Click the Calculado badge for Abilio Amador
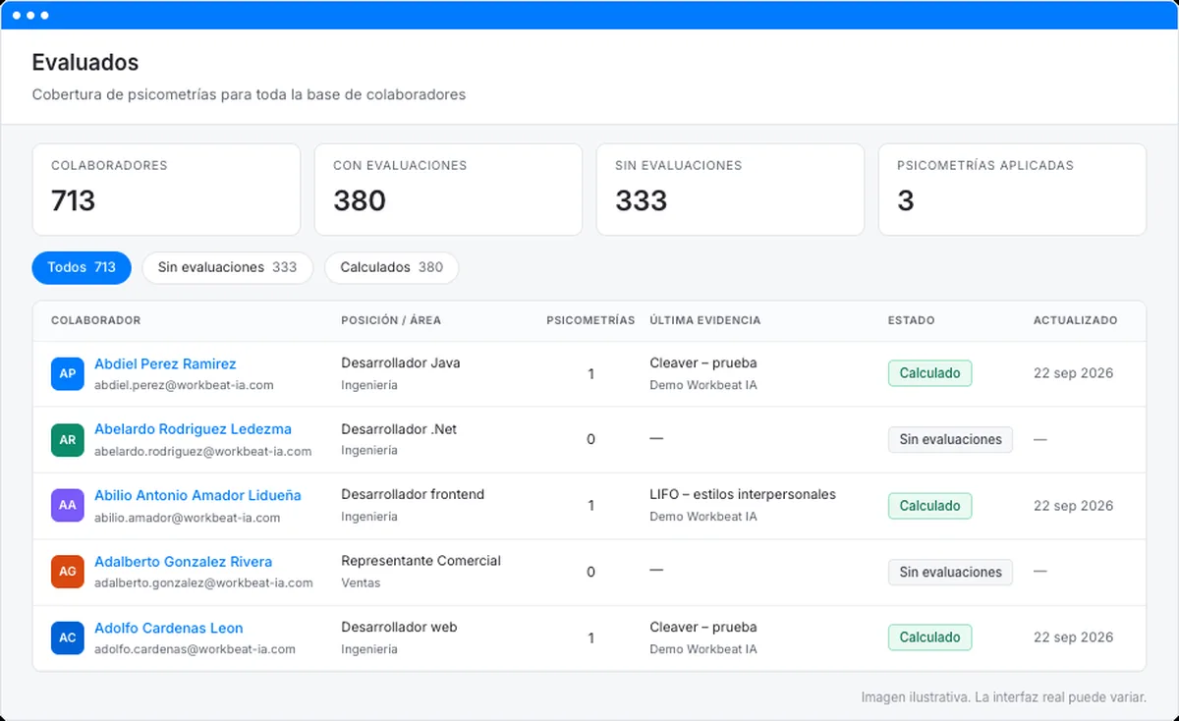 click(929, 506)
